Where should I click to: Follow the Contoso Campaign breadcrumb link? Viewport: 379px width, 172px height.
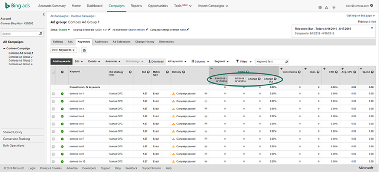82,16
